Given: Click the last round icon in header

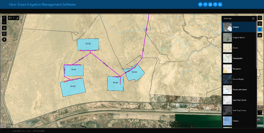Looking at the screenshot, I should (220, 5).
